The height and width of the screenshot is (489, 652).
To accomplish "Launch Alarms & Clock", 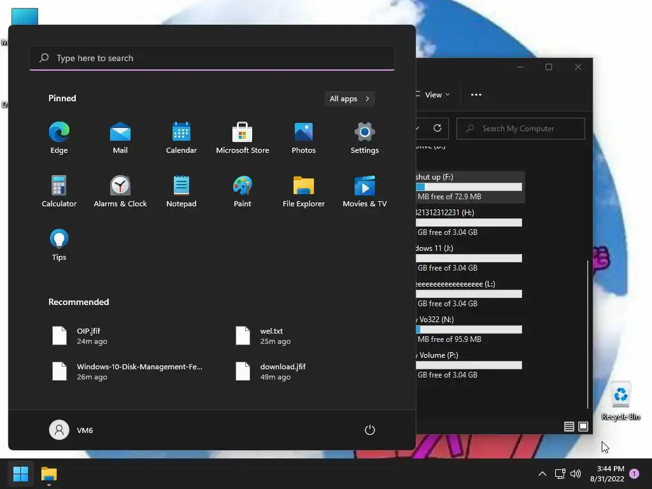I will coord(120,191).
